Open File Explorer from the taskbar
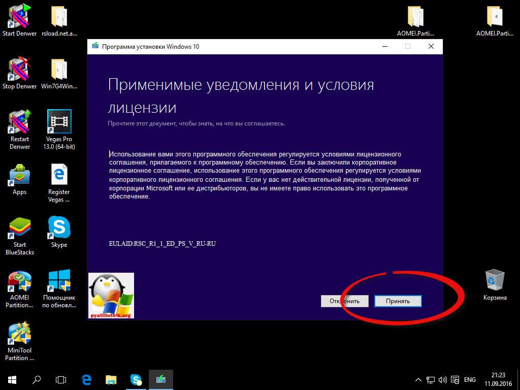The width and height of the screenshot is (520, 390). click(111, 380)
